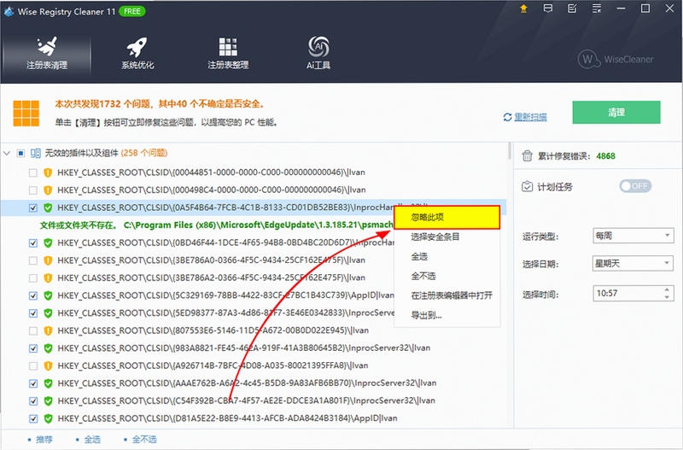Click the green shield icon of {D81A5E22...} row
This screenshot has height=450, width=683.
click(48, 418)
